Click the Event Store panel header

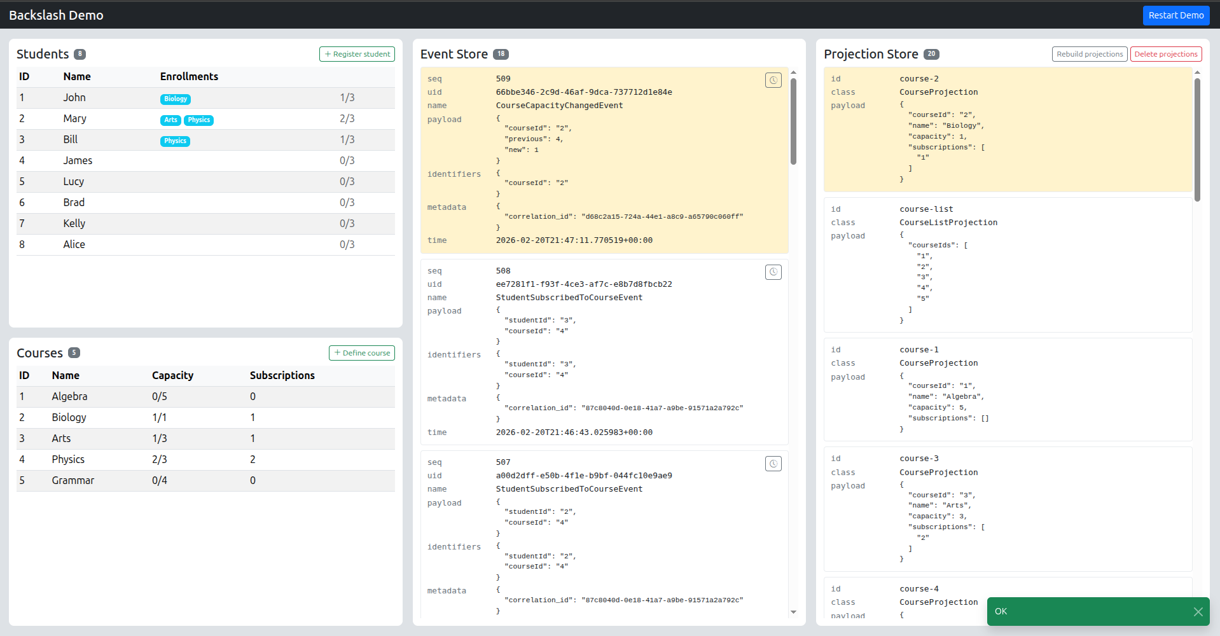pos(455,54)
